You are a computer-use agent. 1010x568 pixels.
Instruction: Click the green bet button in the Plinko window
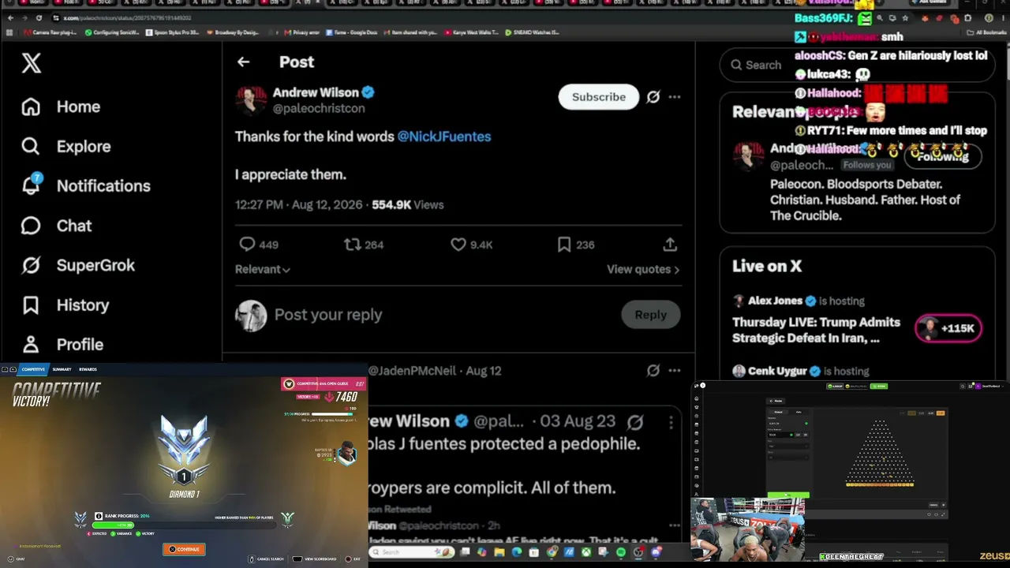pyautogui.click(x=788, y=495)
